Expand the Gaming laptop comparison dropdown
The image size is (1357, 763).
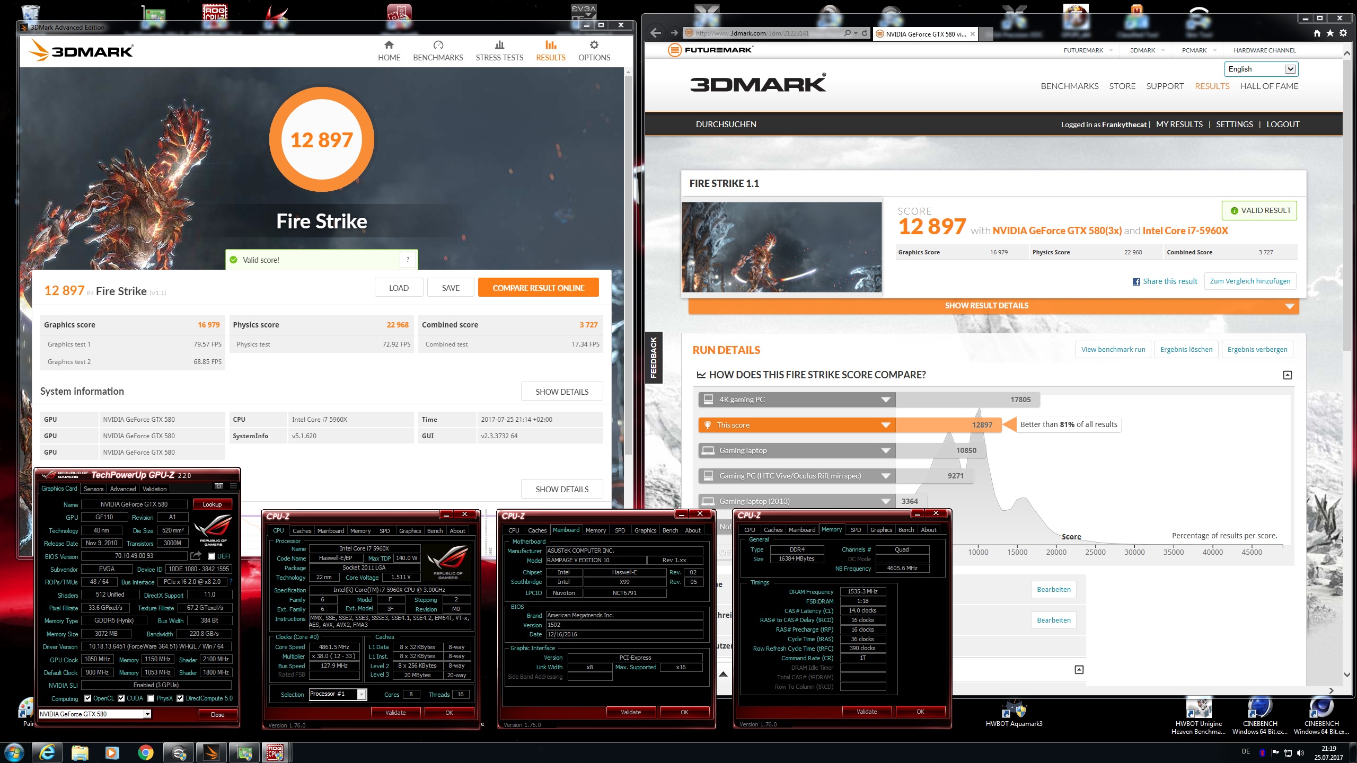pyautogui.click(x=886, y=450)
